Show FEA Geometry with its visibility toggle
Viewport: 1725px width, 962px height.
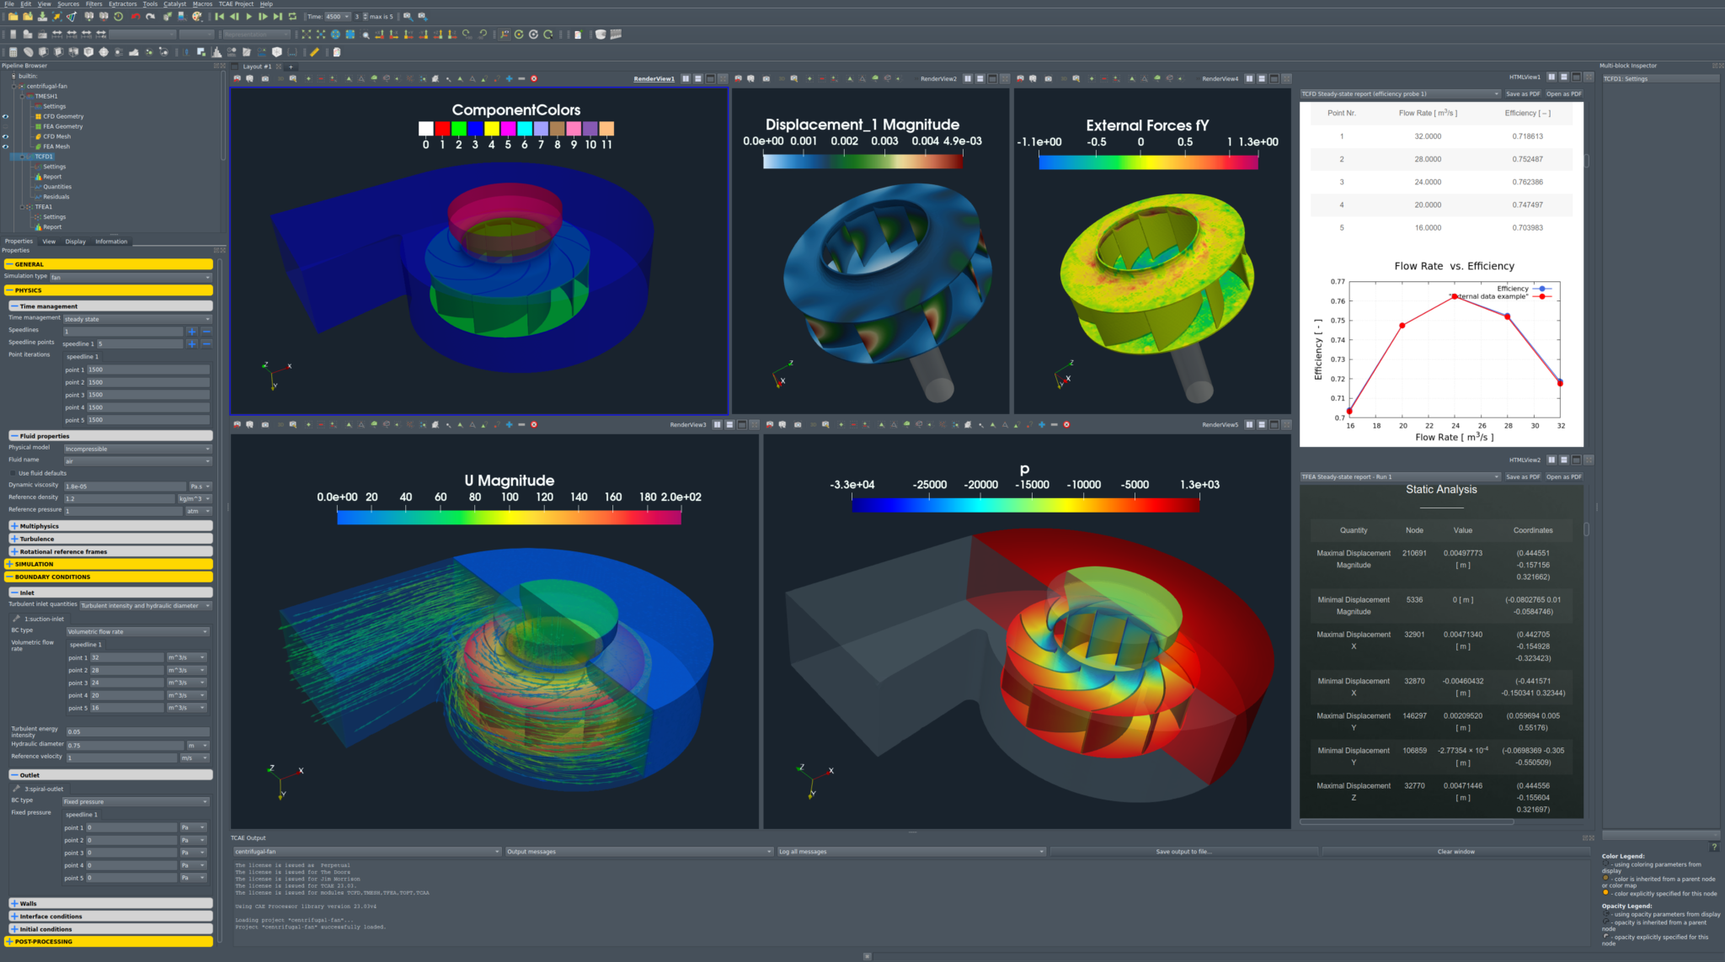pos(5,126)
